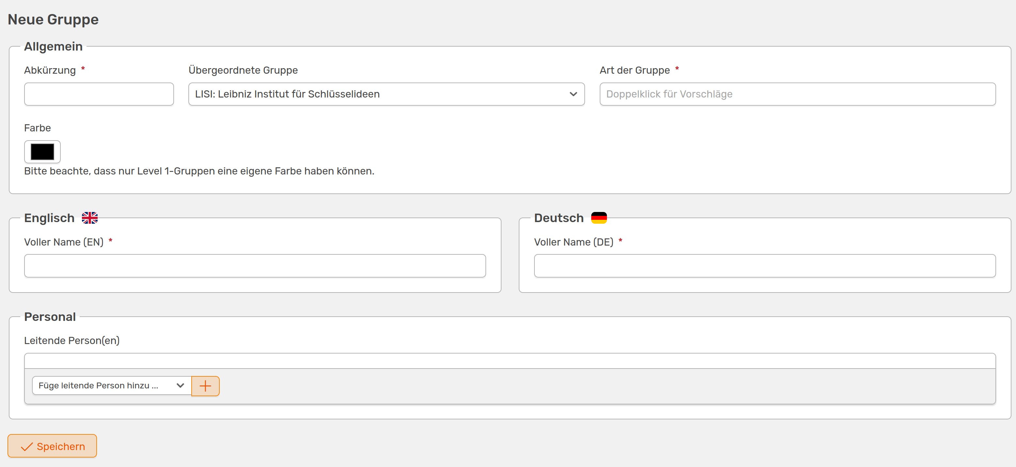The height and width of the screenshot is (467, 1016).
Task: Click the Allgemein section heading
Action: [53, 47]
